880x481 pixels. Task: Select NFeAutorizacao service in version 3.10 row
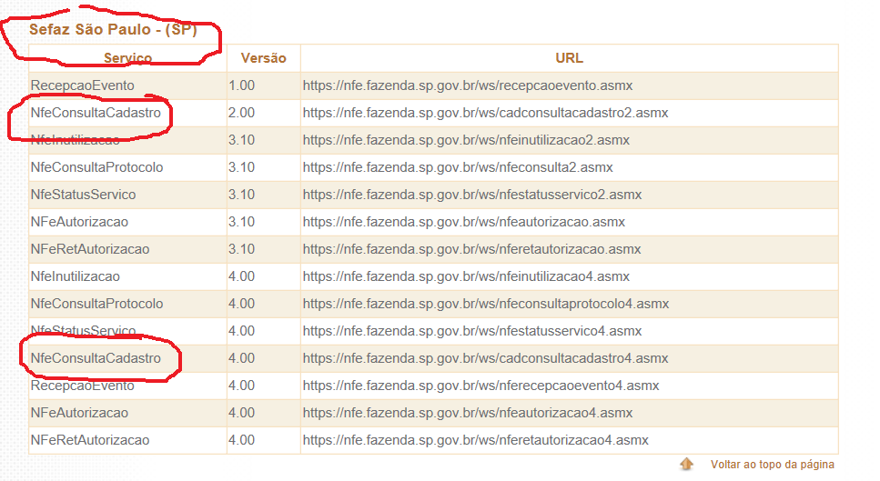[79, 222]
